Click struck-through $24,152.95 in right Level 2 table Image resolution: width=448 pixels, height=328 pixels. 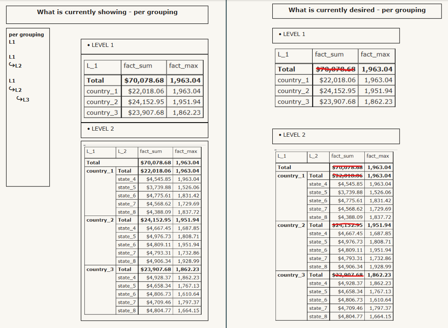pyautogui.click(x=347, y=225)
